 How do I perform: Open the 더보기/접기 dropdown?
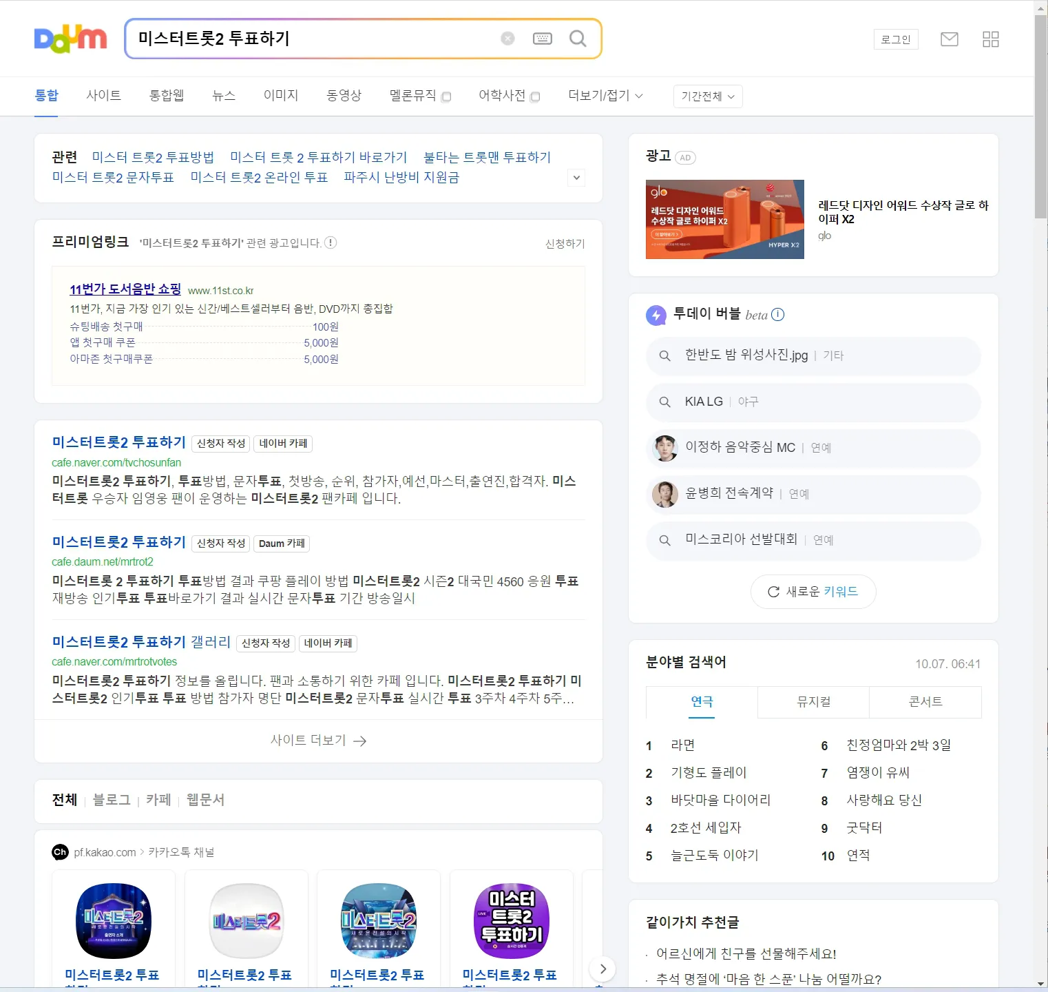click(x=605, y=95)
